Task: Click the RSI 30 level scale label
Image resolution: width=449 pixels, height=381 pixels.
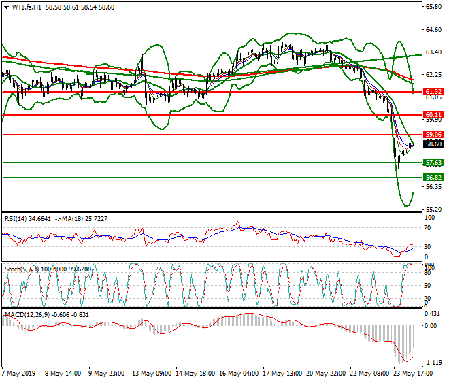Action: point(427,247)
